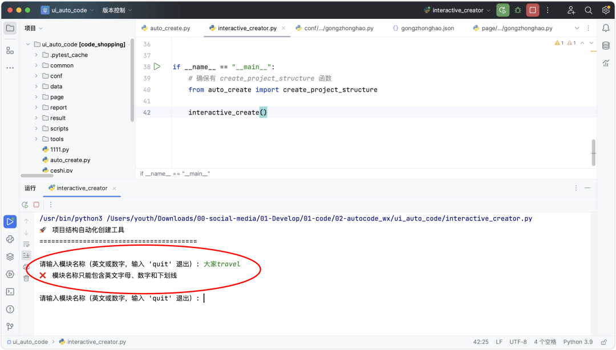Click the editor vertical scrollbar thumb
Viewport: 616px width, 350px height.
point(593,153)
